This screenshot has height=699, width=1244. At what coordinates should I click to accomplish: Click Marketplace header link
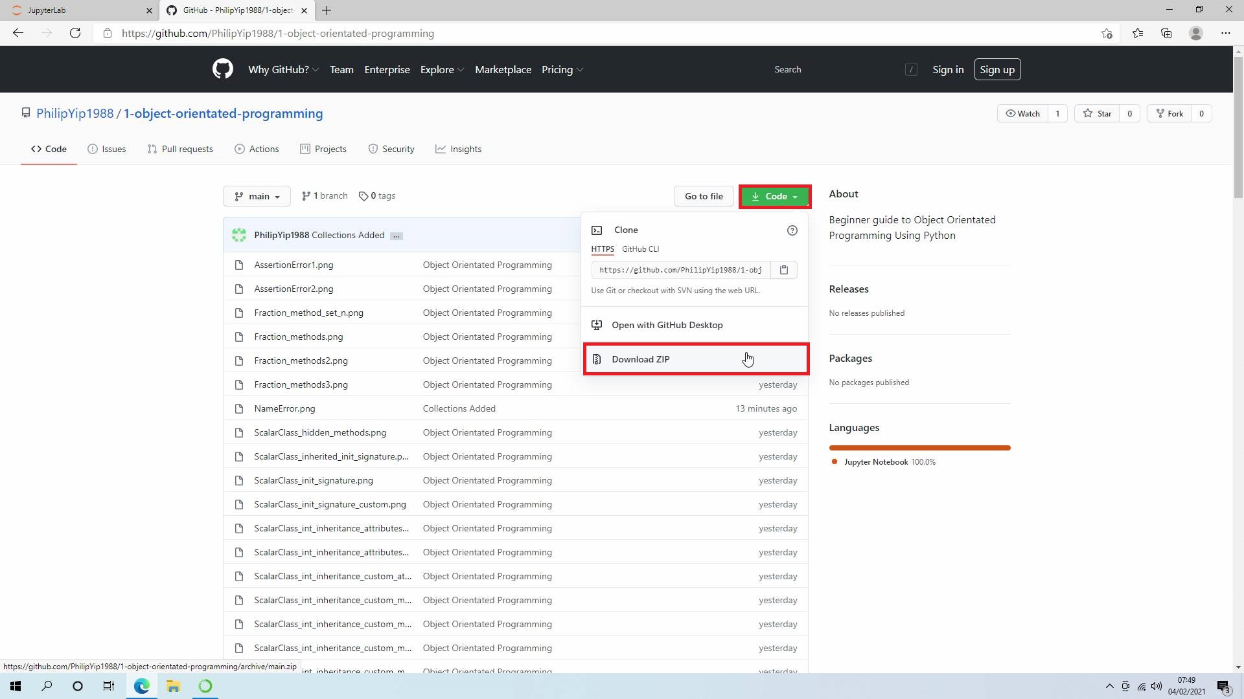point(503,69)
